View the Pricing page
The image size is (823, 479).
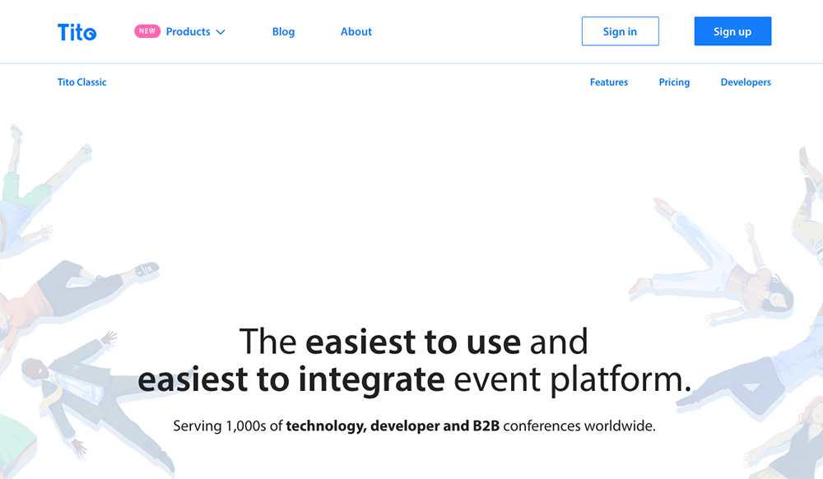pos(674,82)
